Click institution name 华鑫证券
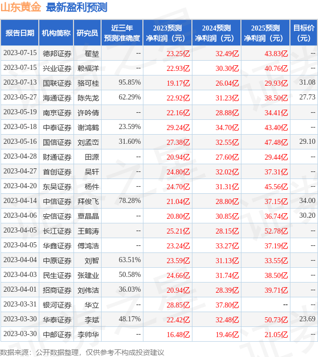Screen dimensions: 318x357 pyautogui.click(x=57, y=246)
